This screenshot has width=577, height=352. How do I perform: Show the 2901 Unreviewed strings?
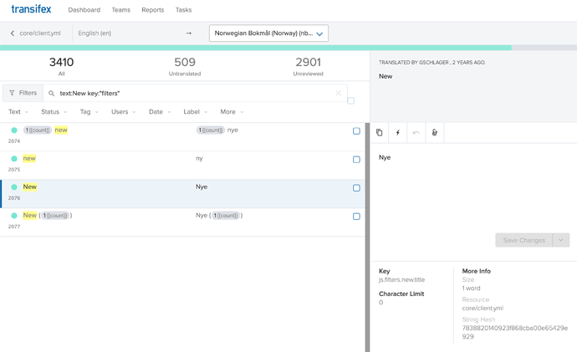coord(309,66)
